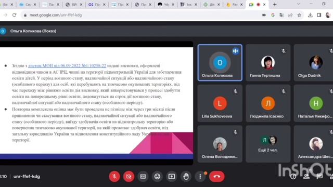
Task: Click the meeting code 'unr-ffef-kdg'
Action: [27, 177]
